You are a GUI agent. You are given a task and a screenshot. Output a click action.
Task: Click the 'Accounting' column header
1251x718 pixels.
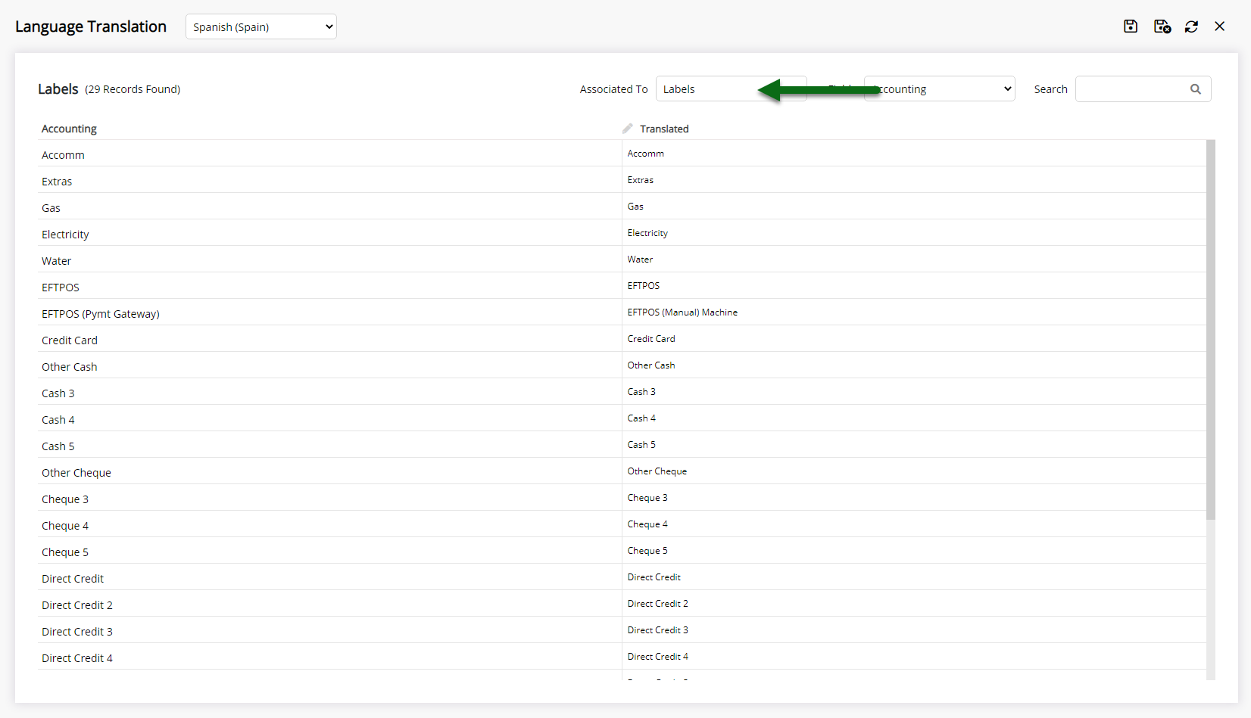(69, 129)
